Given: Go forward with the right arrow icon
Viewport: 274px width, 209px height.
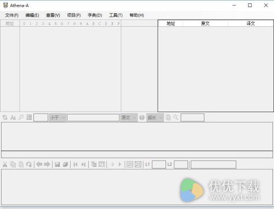Looking at the screenshot, I should coord(47,165).
